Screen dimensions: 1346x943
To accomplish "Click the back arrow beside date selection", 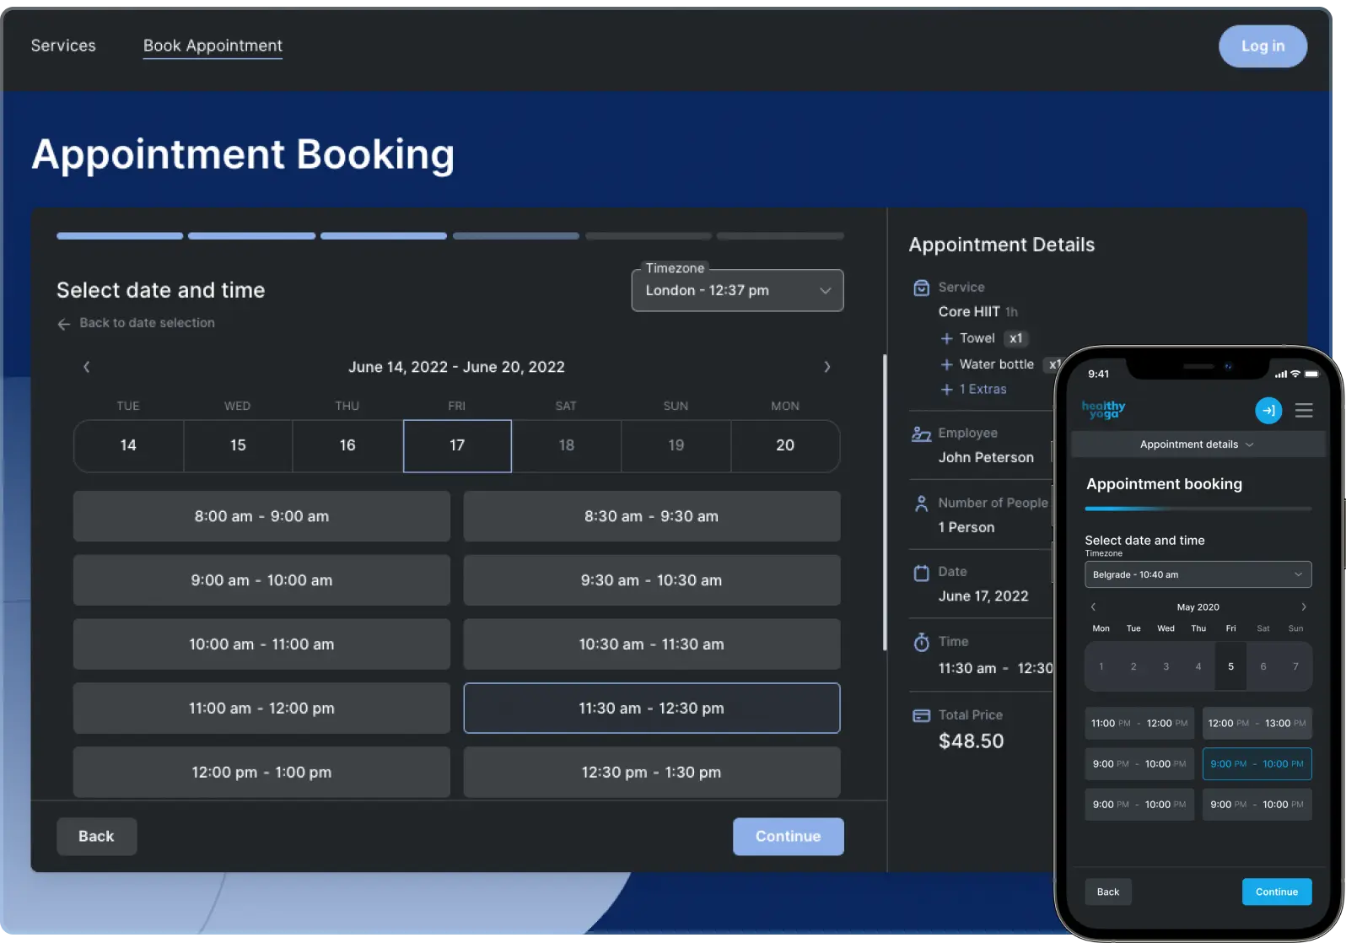I will pyautogui.click(x=64, y=324).
